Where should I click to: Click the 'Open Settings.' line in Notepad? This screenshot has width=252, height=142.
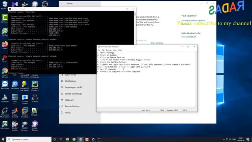tap(106, 52)
